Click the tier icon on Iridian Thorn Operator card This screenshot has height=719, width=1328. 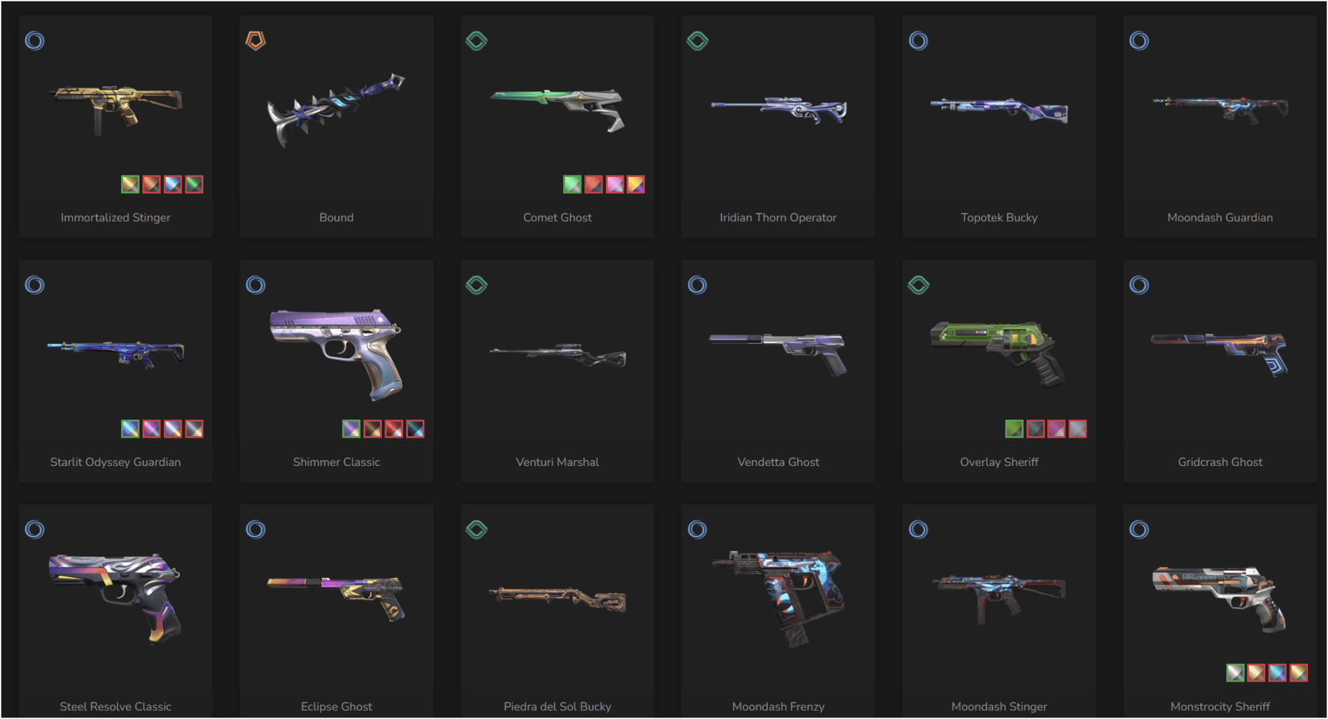(x=697, y=41)
